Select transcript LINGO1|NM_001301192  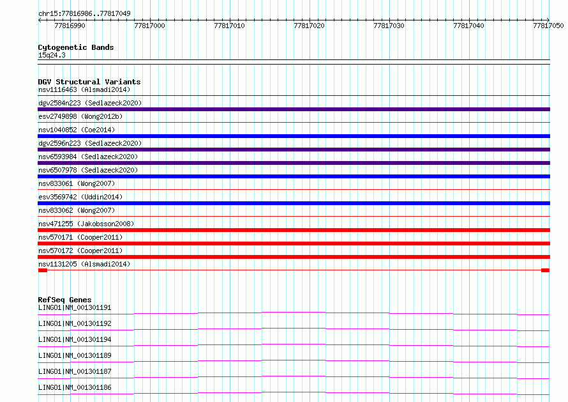coord(75,323)
